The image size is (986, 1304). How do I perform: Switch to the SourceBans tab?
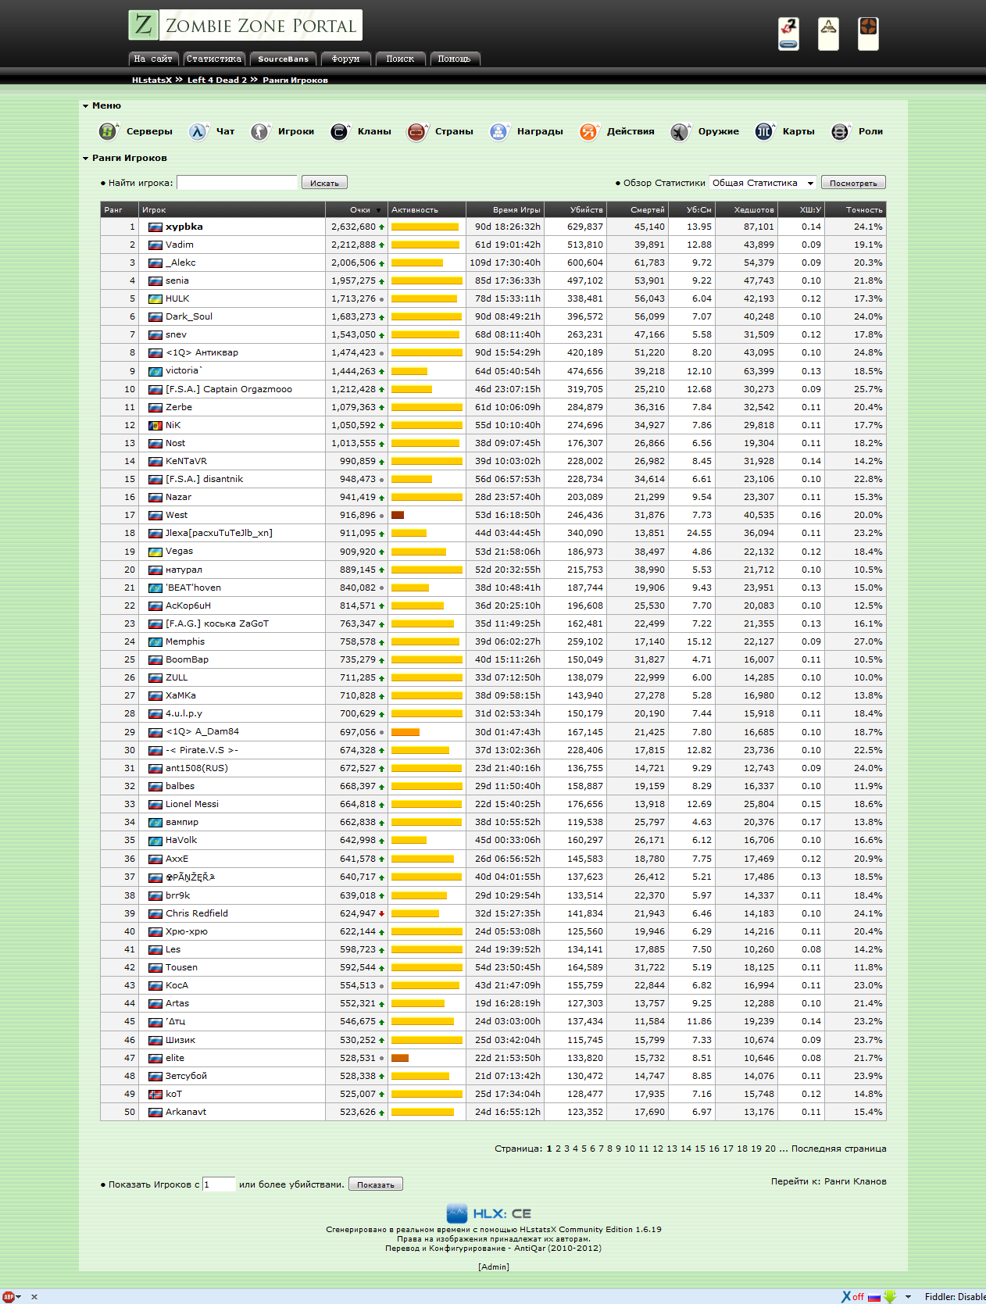[x=283, y=59]
